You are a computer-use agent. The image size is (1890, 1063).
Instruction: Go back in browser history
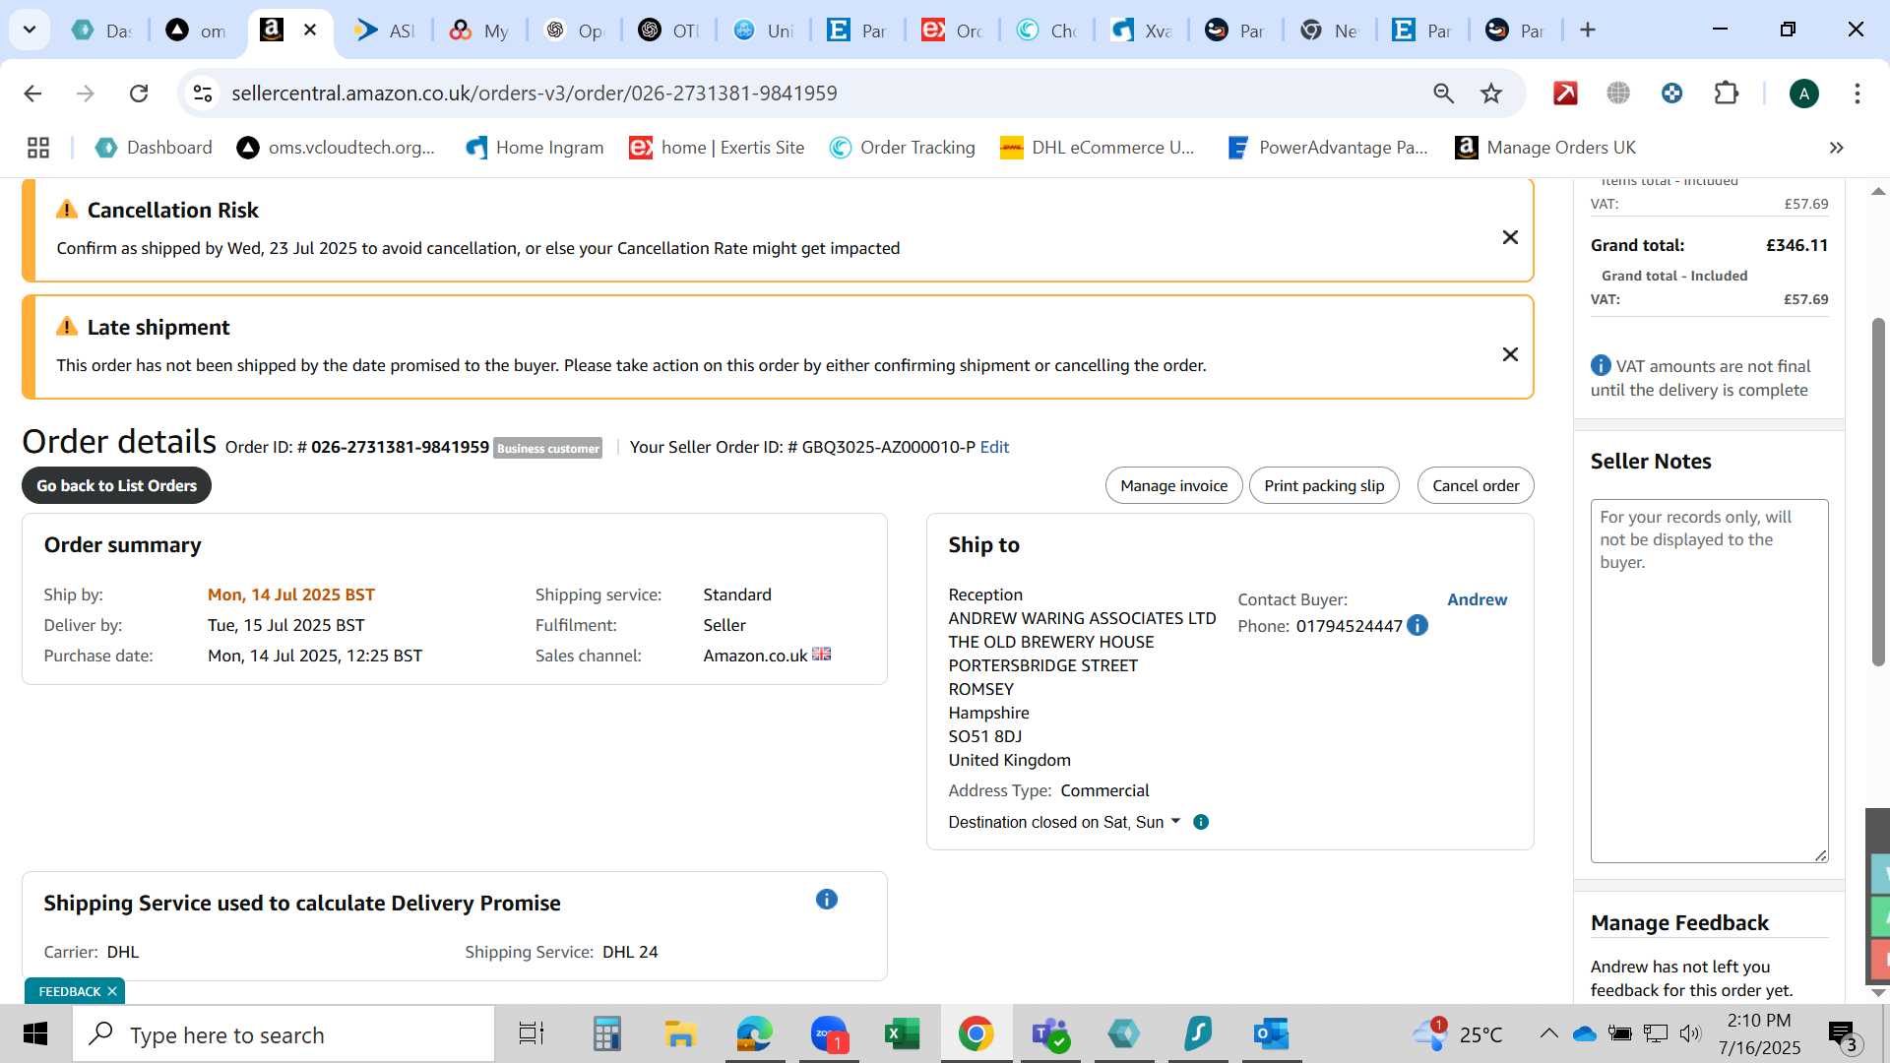click(32, 94)
